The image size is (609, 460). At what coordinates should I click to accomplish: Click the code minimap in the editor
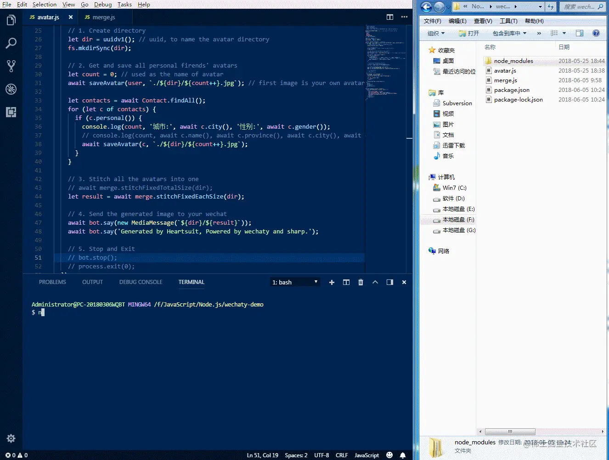[386, 62]
